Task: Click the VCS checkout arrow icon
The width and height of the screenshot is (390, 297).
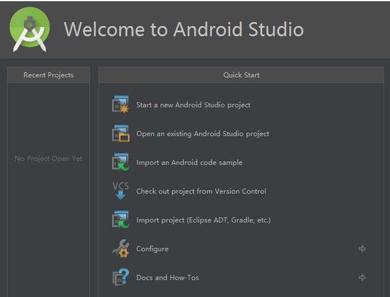Action: [x=121, y=191]
